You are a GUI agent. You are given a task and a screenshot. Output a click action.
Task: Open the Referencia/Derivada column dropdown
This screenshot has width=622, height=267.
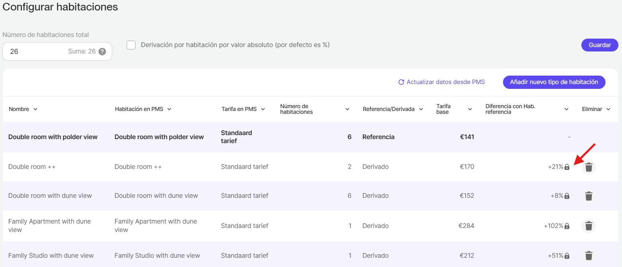click(x=393, y=109)
